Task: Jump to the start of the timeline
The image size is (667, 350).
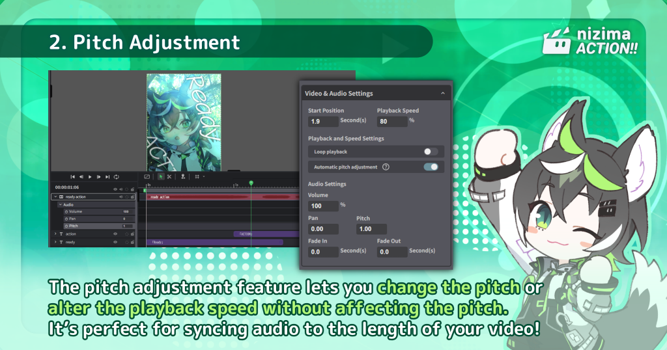Action: (72, 176)
